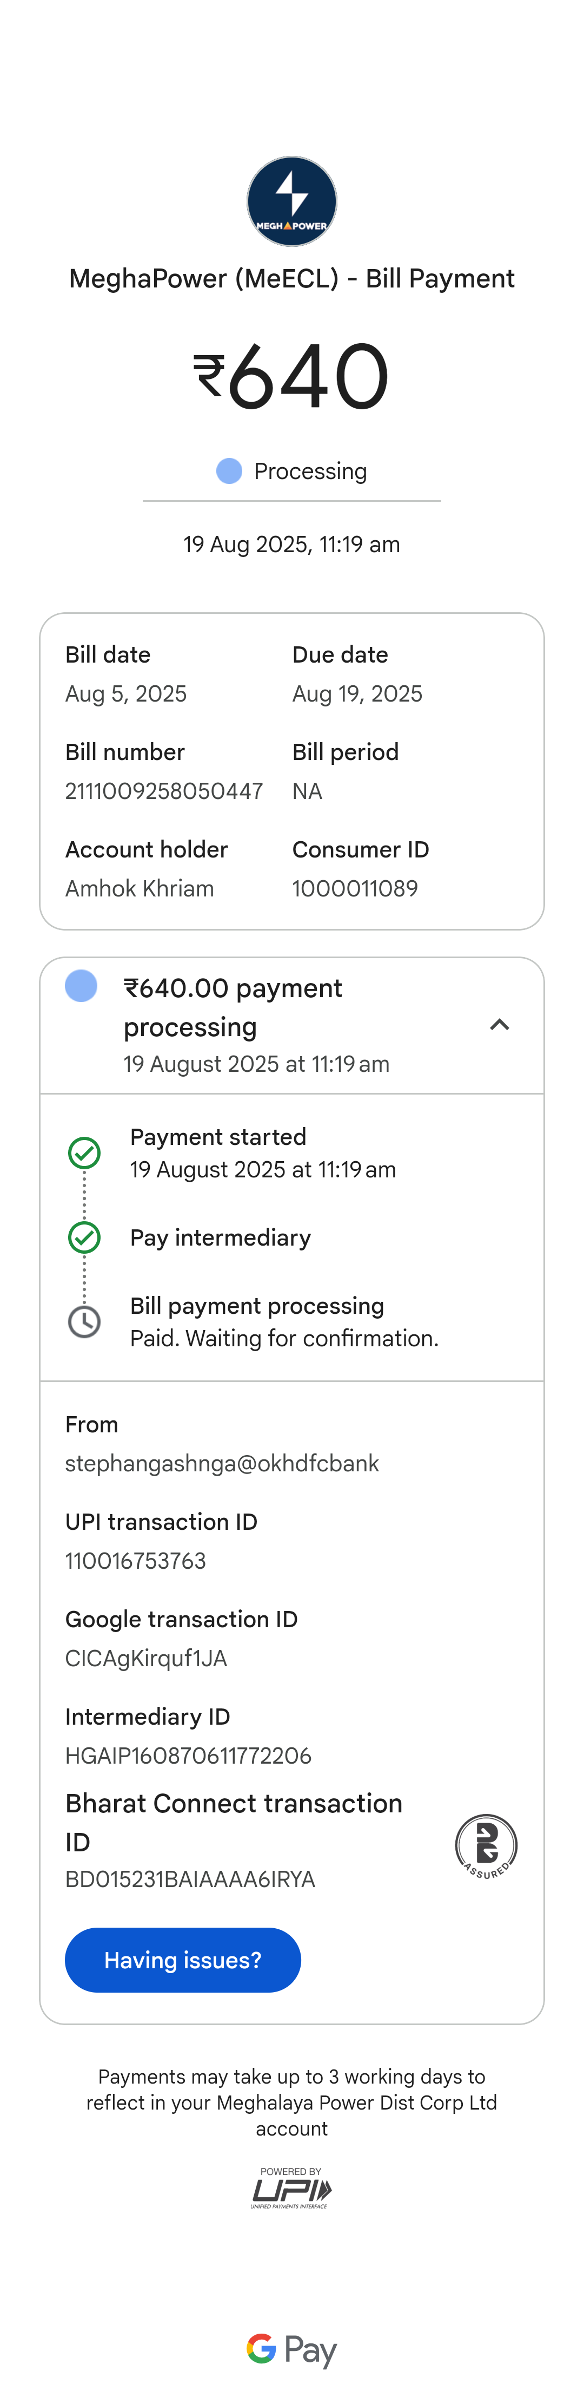584x2397 pixels.
Task: Click the sender UPI address under From
Action: coord(222,1463)
